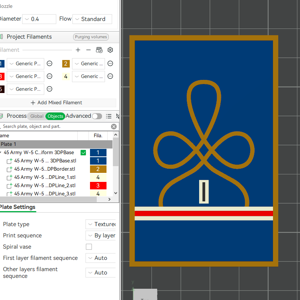
Task: Click orange border of model in viewport
Action: [204, 38]
